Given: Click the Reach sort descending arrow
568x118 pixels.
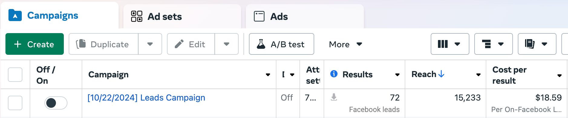Looking at the screenshot, I should [x=441, y=74].
